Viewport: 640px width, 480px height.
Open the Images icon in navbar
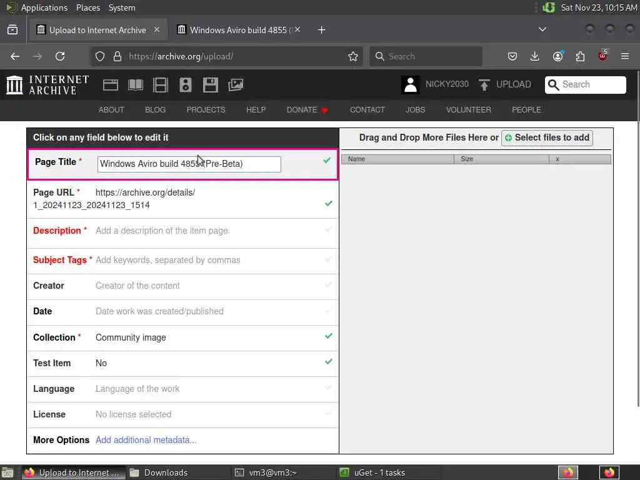236,85
